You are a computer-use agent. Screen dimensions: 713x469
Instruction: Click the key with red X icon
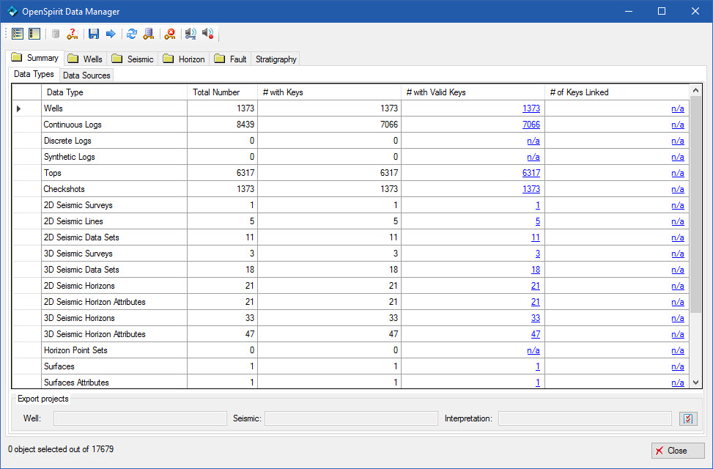[x=170, y=34]
